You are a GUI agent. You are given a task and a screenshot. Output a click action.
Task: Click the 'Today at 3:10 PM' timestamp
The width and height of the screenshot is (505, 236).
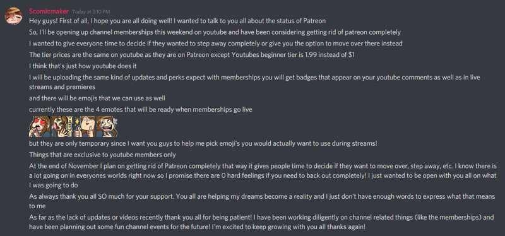pyautogui.click(x=91, y=12)
